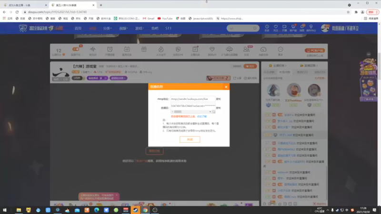Dismiss the red toast notification
Image resolution: width=381 pixels, height=214 pixels.
[116, 195]
